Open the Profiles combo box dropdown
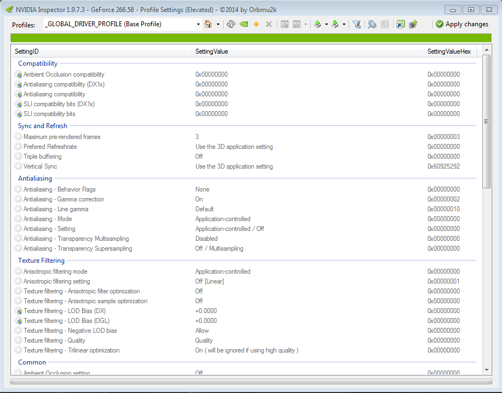Screen dimensions: 502x393 pos(198,24)
